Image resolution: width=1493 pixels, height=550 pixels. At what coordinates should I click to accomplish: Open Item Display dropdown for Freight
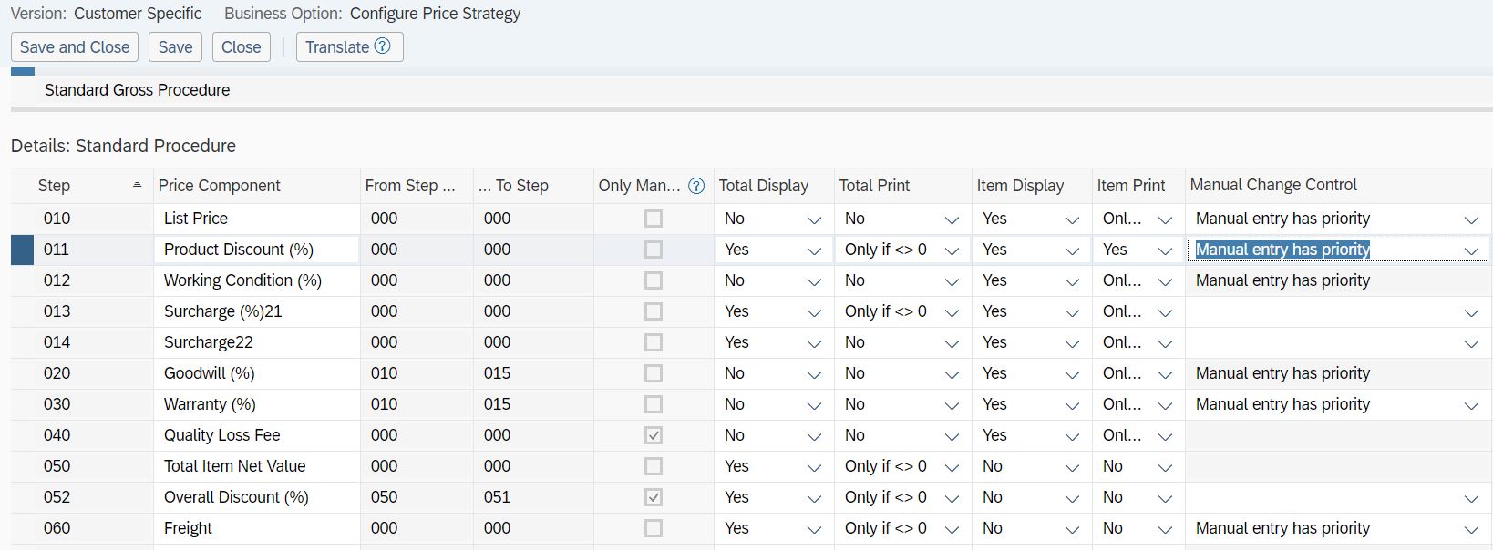tap(1072, 529)
